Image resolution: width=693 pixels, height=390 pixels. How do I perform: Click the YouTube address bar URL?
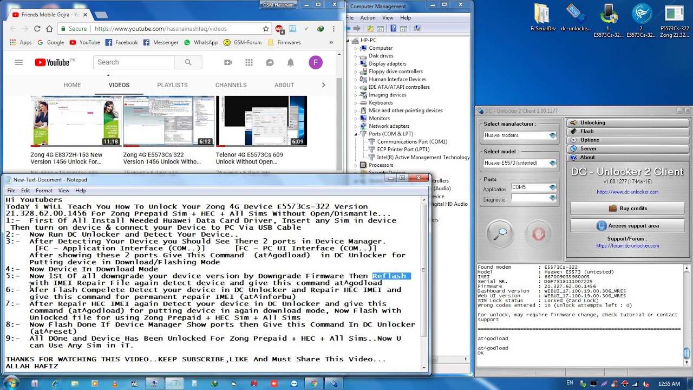coord(161,29)
